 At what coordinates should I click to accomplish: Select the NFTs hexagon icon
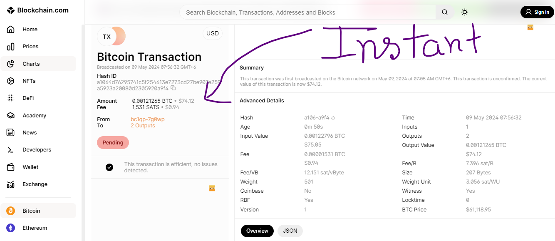point(11,81)
